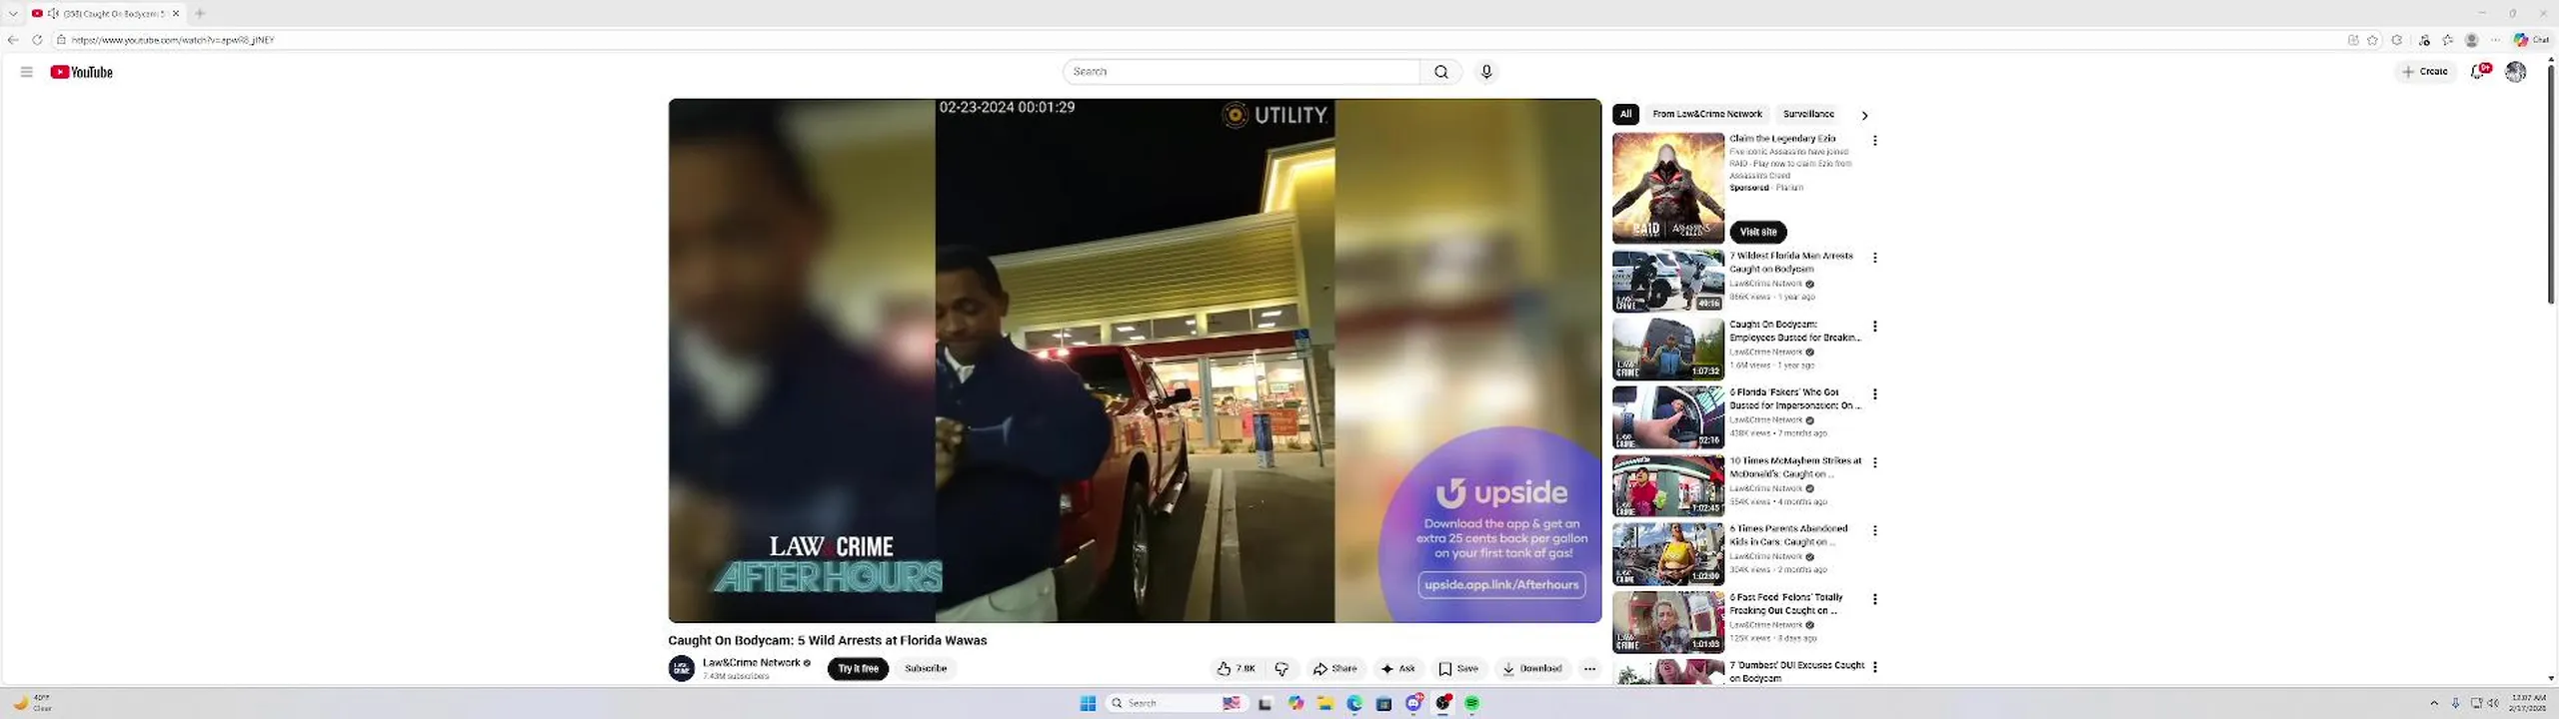The width and height of the screenshot is (2559, 719).
Task: Open OBS Studio from the taskbar
Action: pyautogui.click(x=1442, y=703)
